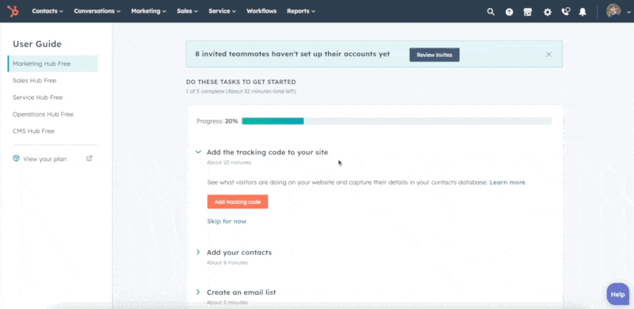Click the View your plan link
Image resolution: width=634 pixels, height=309 pixels.
point(45,159)
